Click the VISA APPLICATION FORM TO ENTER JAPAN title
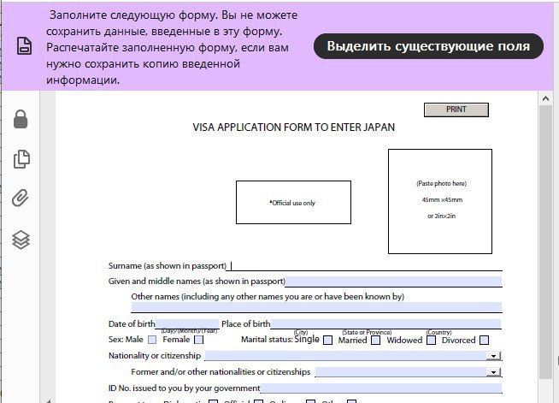The image size is (559, 403). (x=294, y=127)
